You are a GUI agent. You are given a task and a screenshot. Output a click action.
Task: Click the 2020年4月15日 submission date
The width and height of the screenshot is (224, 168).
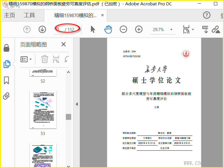click(x=146, y=143)
